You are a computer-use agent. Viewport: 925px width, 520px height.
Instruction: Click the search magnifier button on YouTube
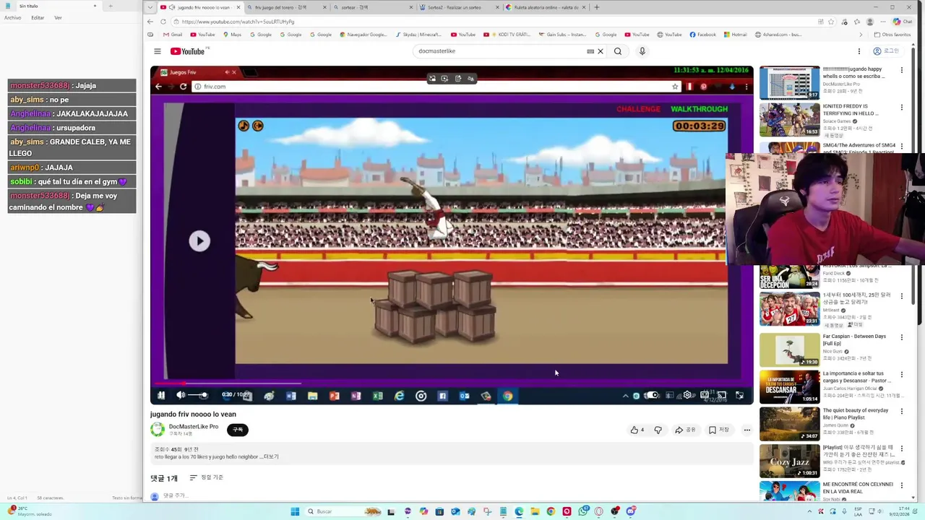point(618,51)
